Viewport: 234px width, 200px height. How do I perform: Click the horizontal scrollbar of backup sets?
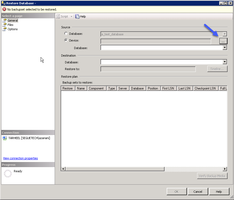click(x=115, y=169)
